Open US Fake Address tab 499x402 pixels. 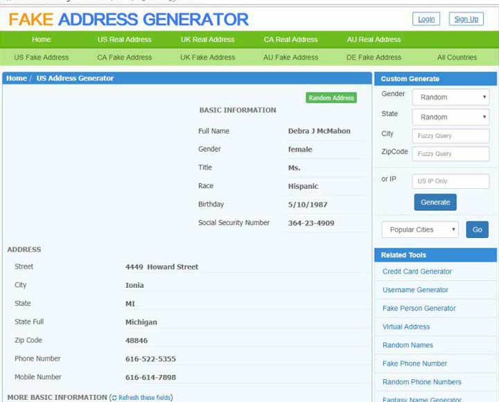(x=42, y=57)
